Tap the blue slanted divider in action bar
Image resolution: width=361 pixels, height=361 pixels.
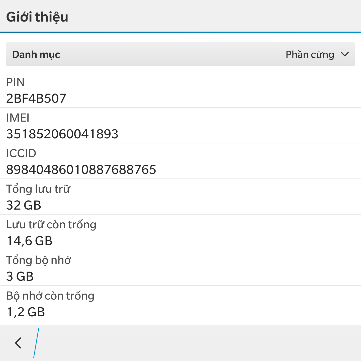tap(36, 343)
